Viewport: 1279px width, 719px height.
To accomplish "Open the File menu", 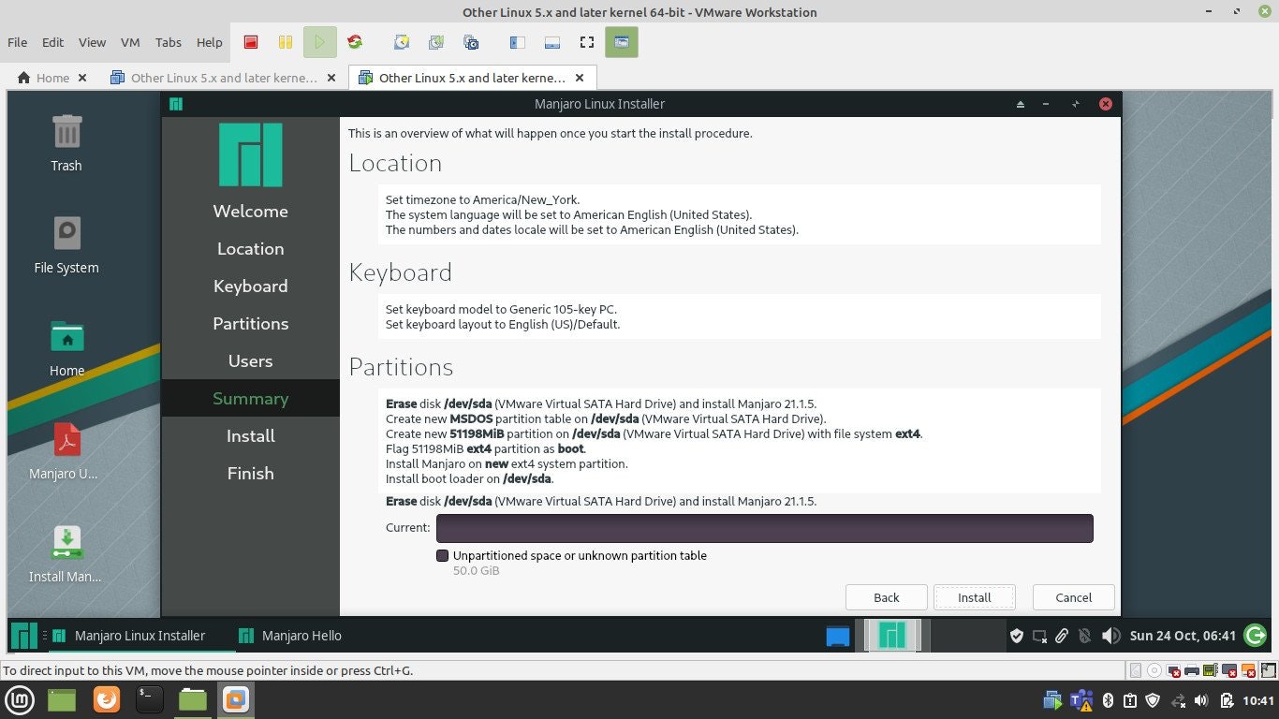I will pos(18,42).
